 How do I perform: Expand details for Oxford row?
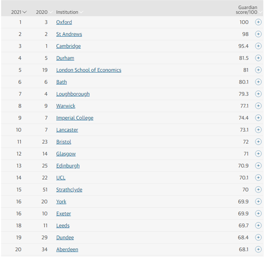[x=258, y=22]
